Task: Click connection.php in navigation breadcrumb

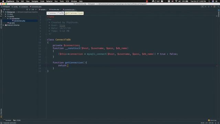Action: point(35,7)
